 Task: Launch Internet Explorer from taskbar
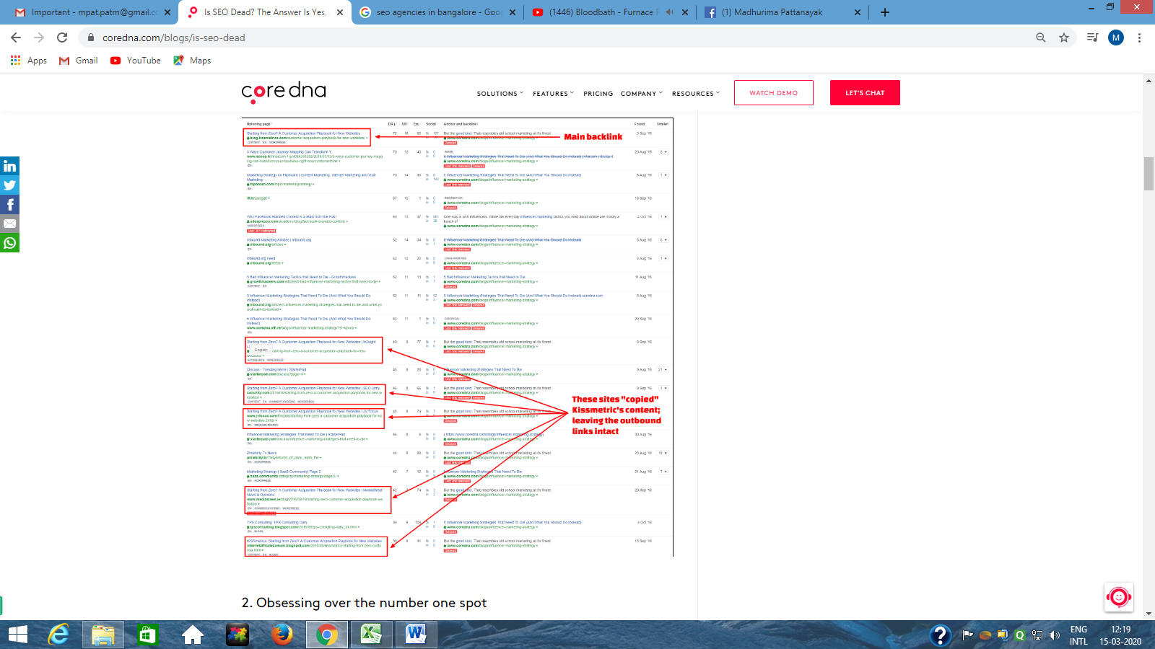(x=58, y=635)
